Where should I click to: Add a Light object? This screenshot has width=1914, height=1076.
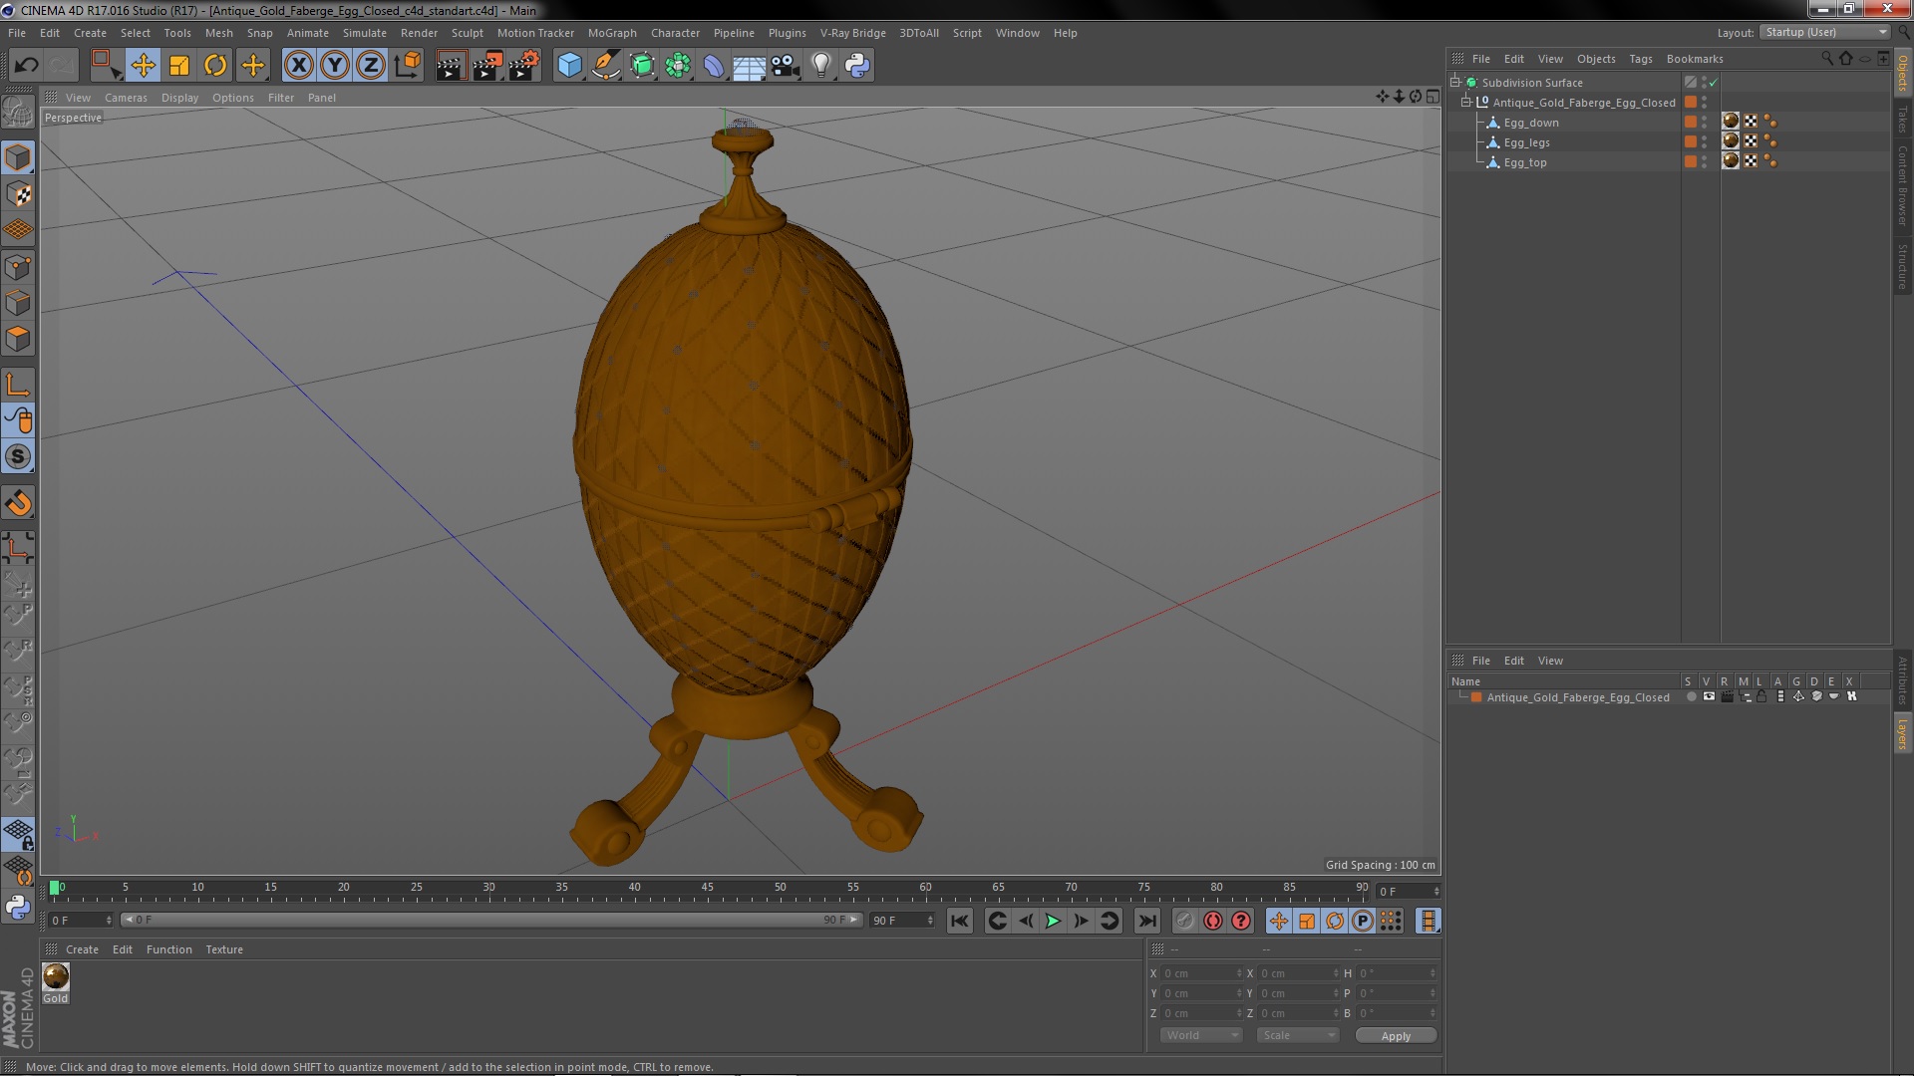(820, 66)
